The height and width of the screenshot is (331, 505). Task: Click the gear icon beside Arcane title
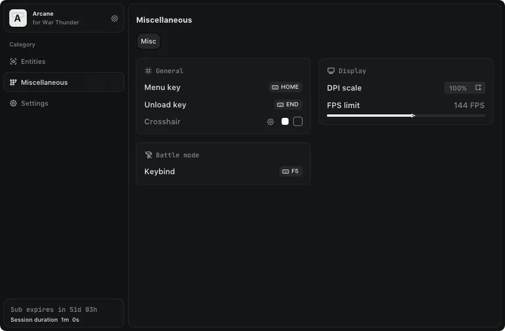pyautogui.click(x=115, y=19)
